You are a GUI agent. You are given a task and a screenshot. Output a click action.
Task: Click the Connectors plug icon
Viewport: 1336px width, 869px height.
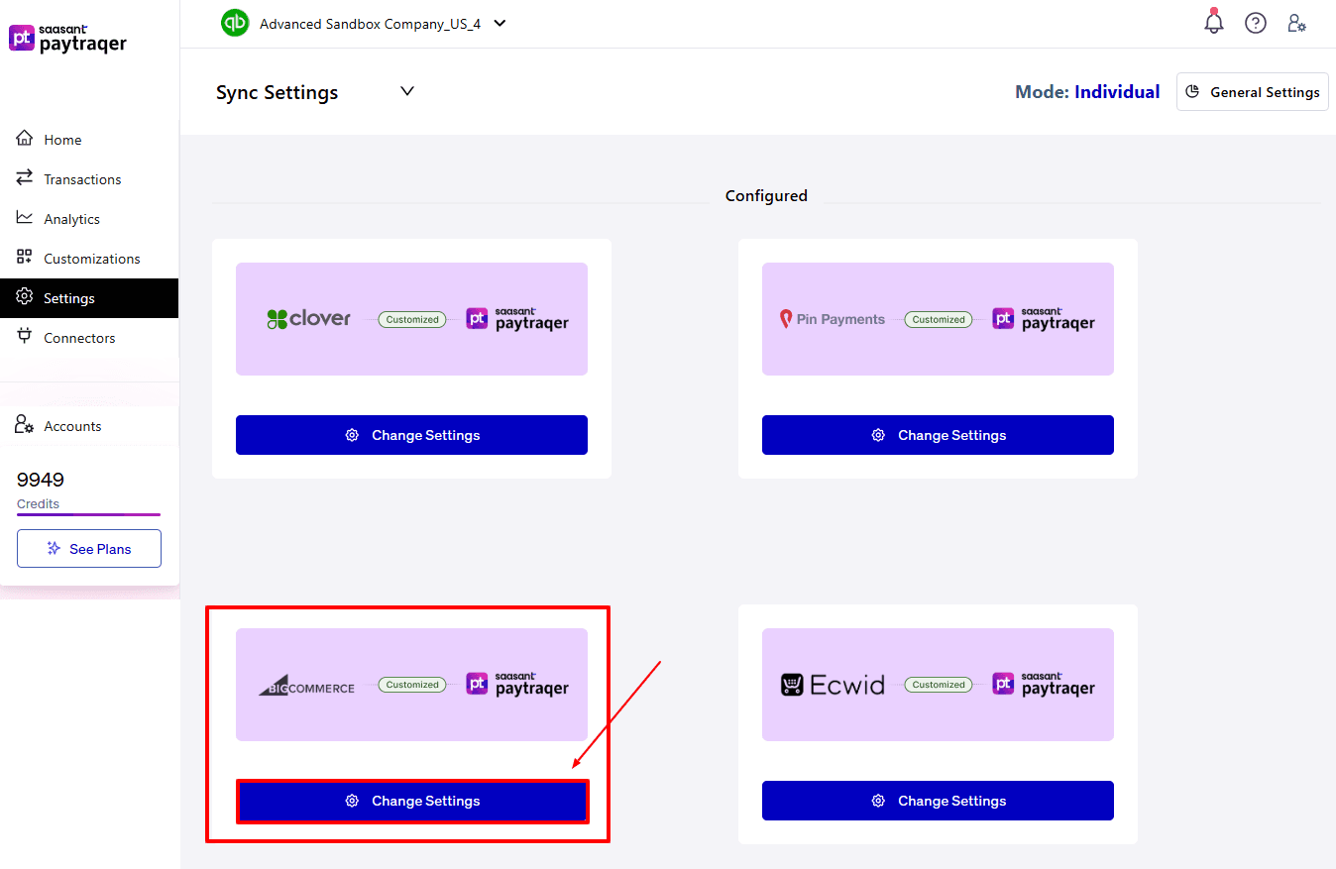(x=25, y=337)
